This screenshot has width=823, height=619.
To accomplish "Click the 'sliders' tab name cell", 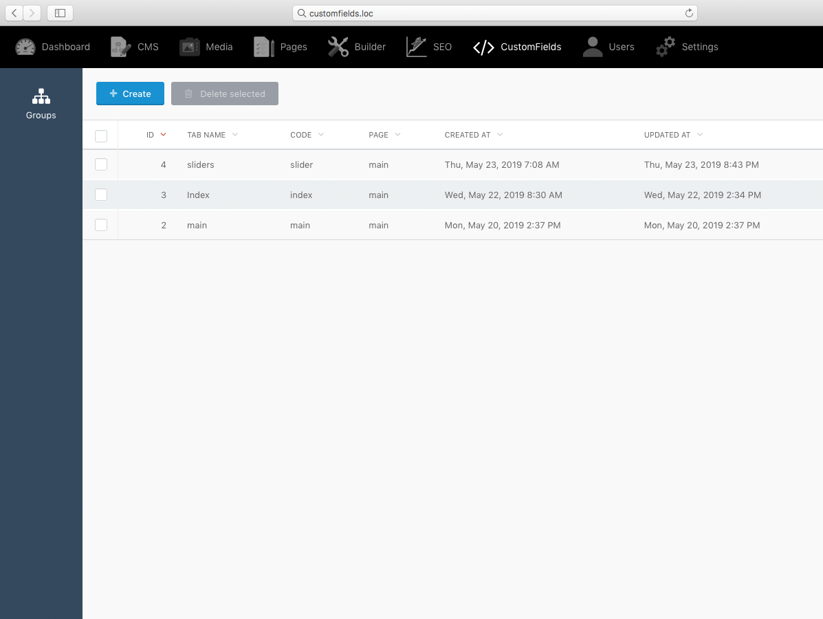I will point(201,165).
